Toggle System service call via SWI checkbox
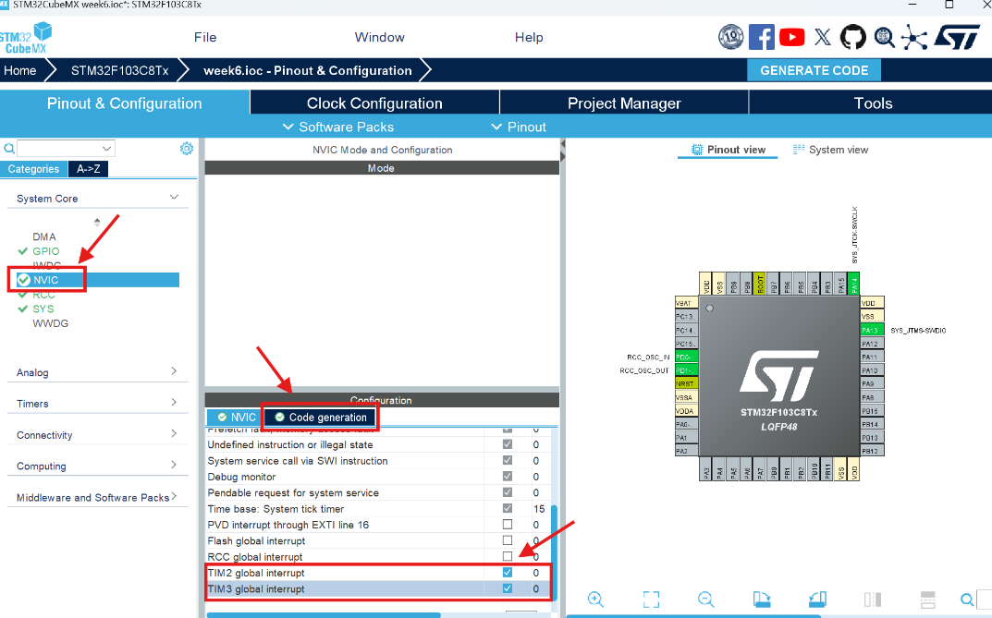Screen dimensions: 992x618 click(x=508, y=461)
